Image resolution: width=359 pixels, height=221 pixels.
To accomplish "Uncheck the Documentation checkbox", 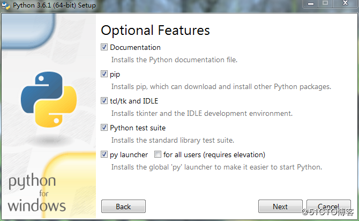I will click(x=104, y=47).
